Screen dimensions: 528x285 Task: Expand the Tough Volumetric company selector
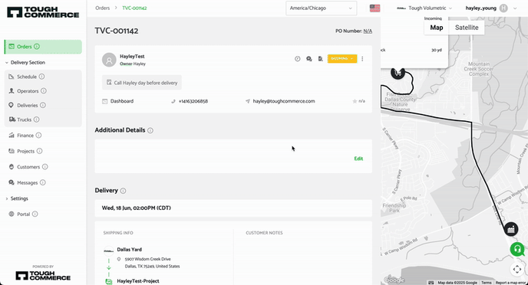pyautogui.click(x=424, y=8)
